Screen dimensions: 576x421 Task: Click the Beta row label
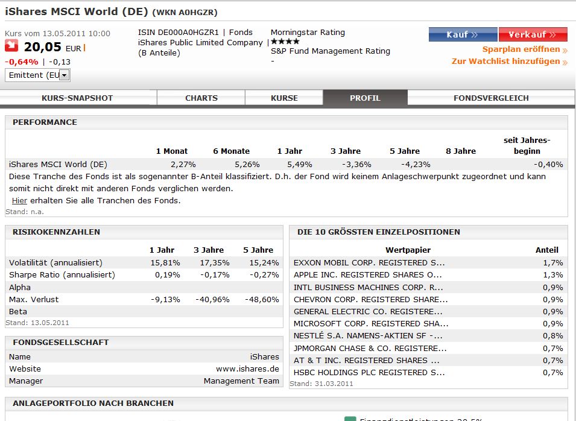(18, 311)
